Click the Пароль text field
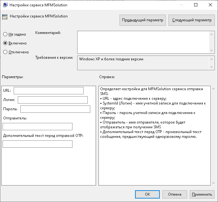218x202 pixels. tap(55, 109)
